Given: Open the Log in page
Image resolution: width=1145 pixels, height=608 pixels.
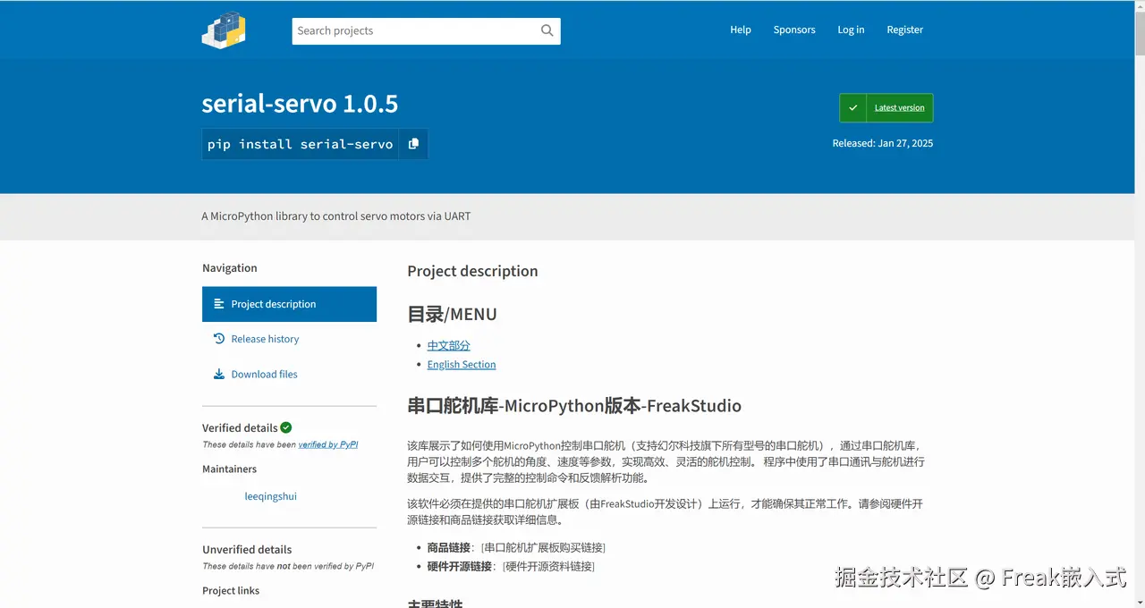Looking at the screenshot, I should pos(851,30).
